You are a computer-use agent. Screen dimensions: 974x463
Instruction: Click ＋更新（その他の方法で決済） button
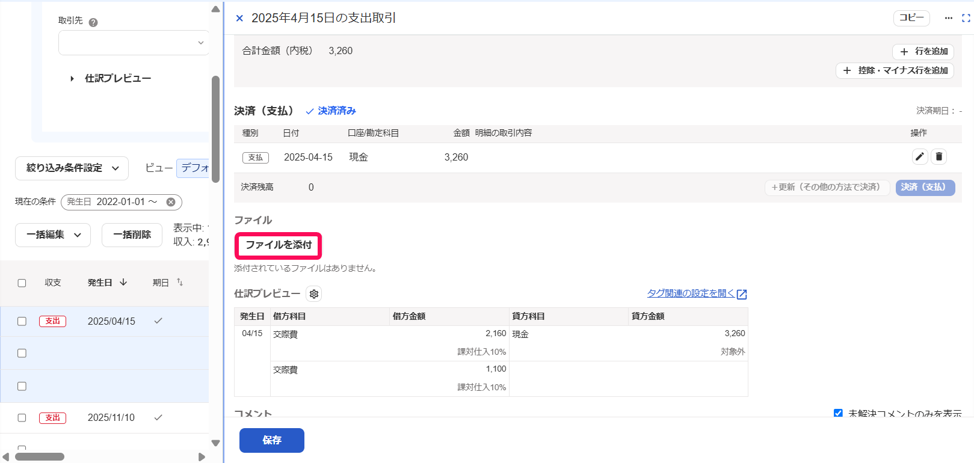click(827, 188)
